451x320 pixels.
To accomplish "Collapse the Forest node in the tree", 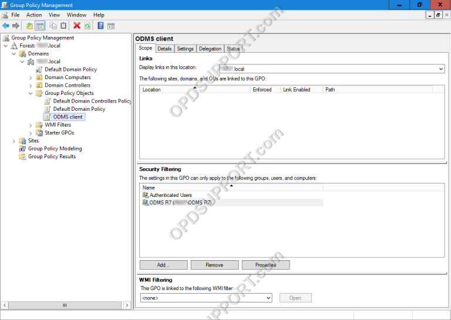I will pyautogui.click(x=5, y=46).
